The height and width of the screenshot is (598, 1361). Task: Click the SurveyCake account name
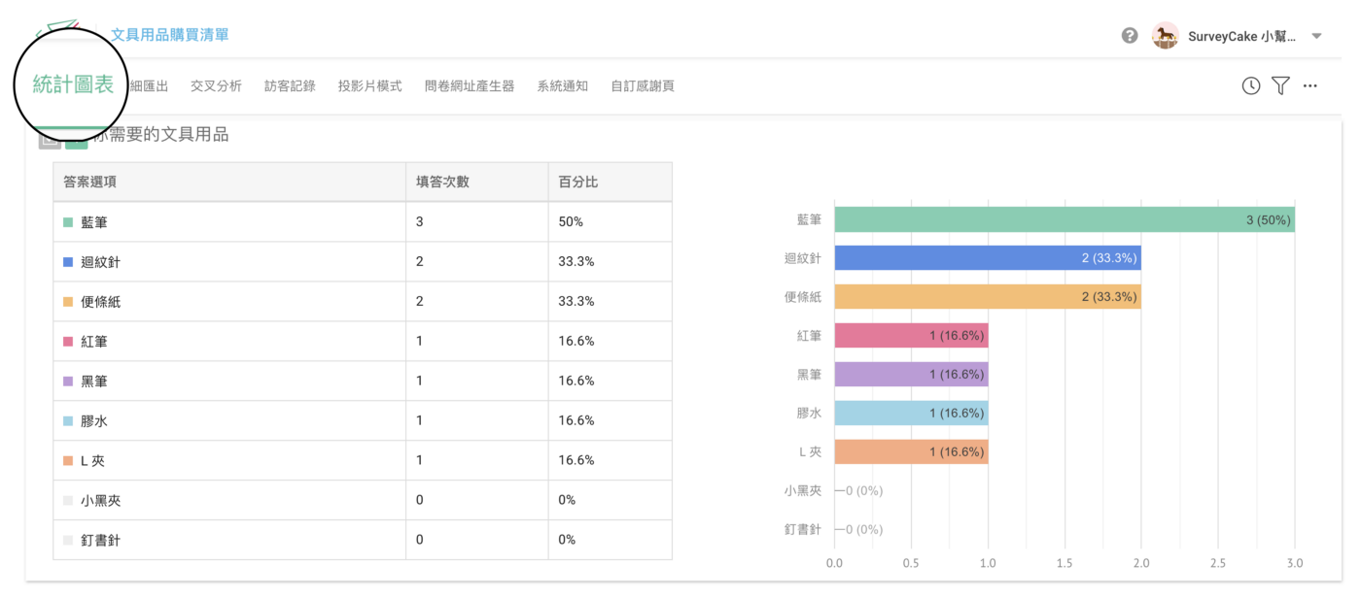[1241, 37]
